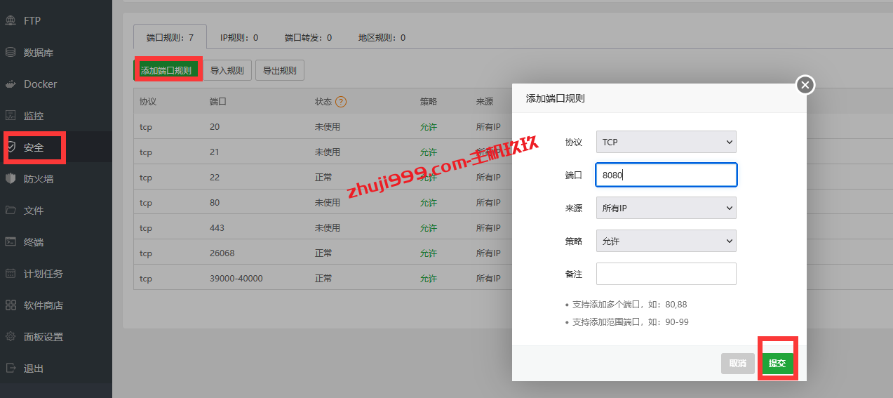
Task: Expand the 策略 允许 dropdown
Action: (666, 241)
